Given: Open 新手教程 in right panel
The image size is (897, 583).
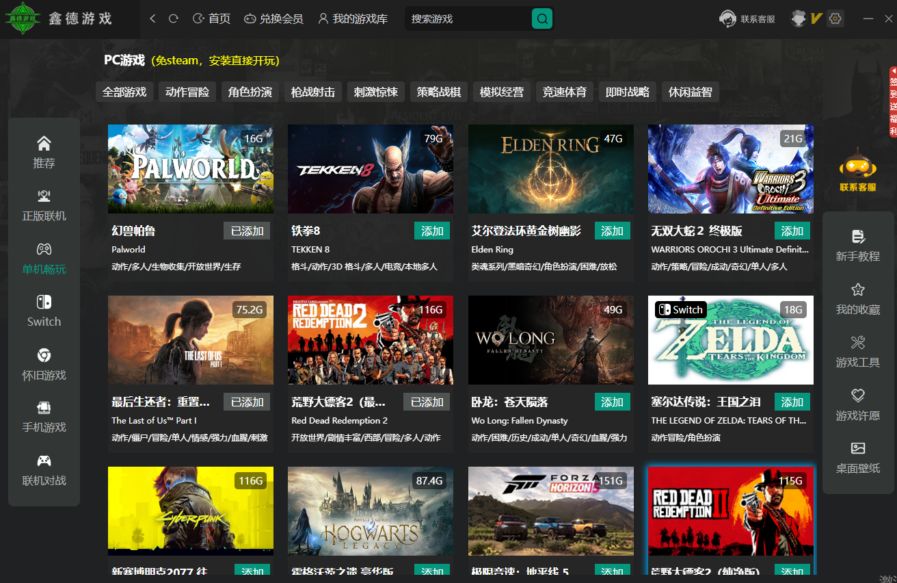Looking at the screenshot, I should [858, 246].
